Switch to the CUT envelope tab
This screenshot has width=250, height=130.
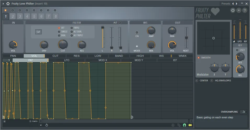pyautogui.click(x=55, y=56)
